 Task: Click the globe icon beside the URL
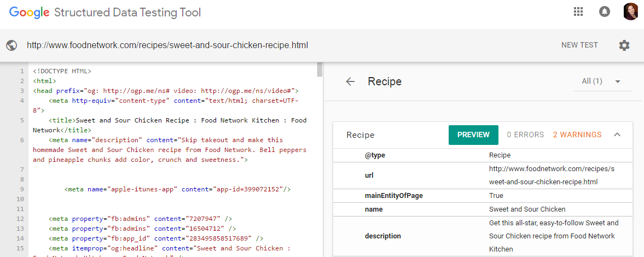(11, 45)
